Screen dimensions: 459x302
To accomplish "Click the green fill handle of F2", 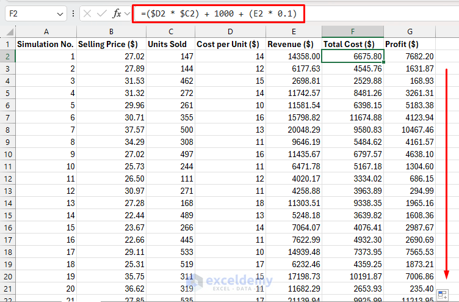I will click(x=383, y=62).
